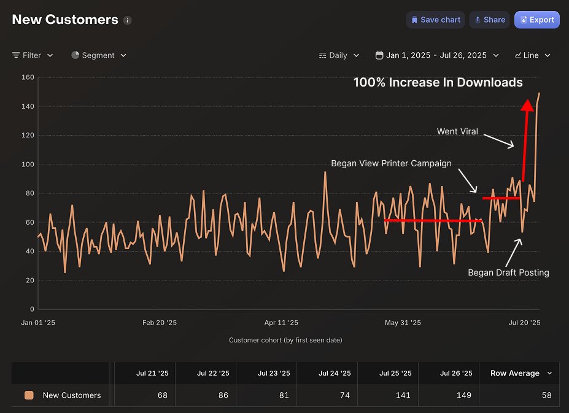
Task: Click the 100 y-axis label
Action: (x=28, y=164)
